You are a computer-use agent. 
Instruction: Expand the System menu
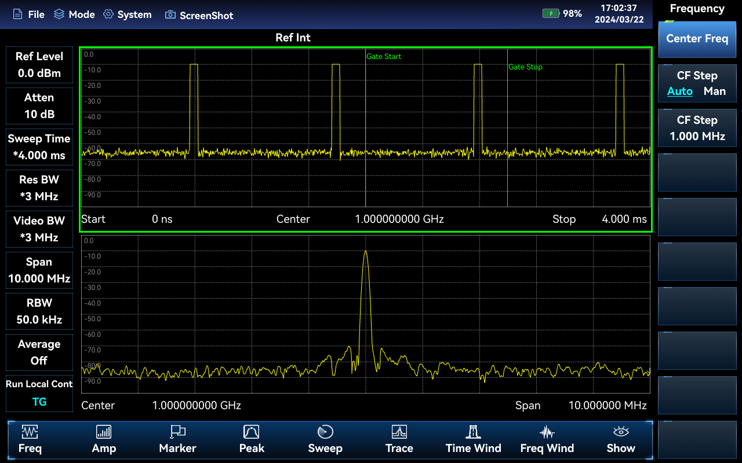tap(127, 14)
